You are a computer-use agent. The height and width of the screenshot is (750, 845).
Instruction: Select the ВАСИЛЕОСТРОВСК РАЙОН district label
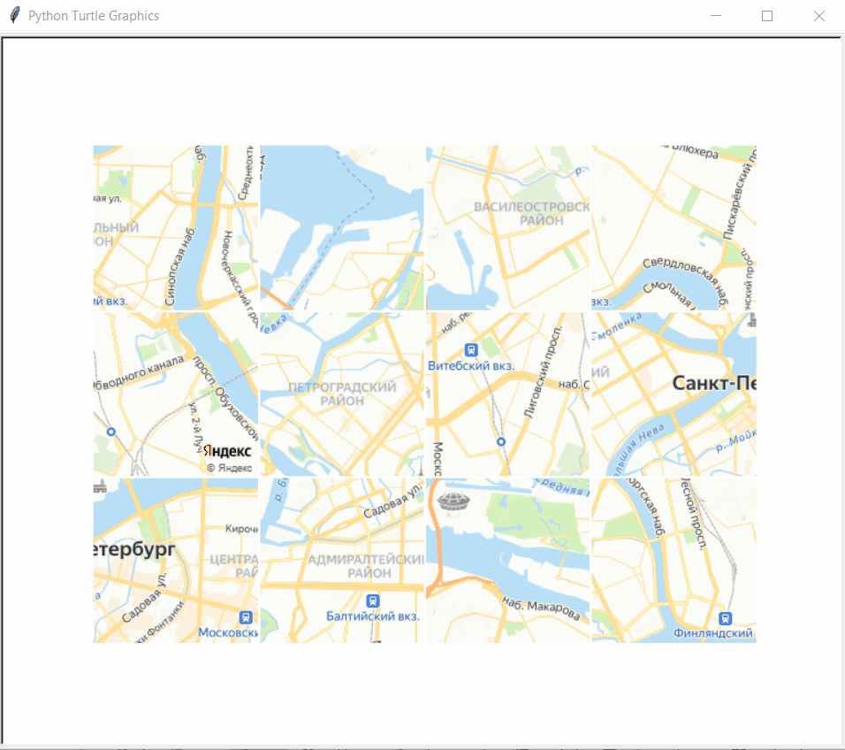pos(532,213)
